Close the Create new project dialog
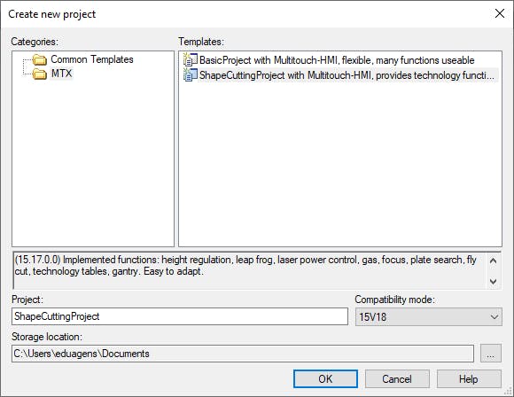Viewport: 514px width, 397px height. pyautogui.click(x=500, y=14)
